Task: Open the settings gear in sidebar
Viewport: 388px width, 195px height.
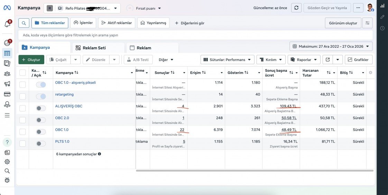Action: 7,162
